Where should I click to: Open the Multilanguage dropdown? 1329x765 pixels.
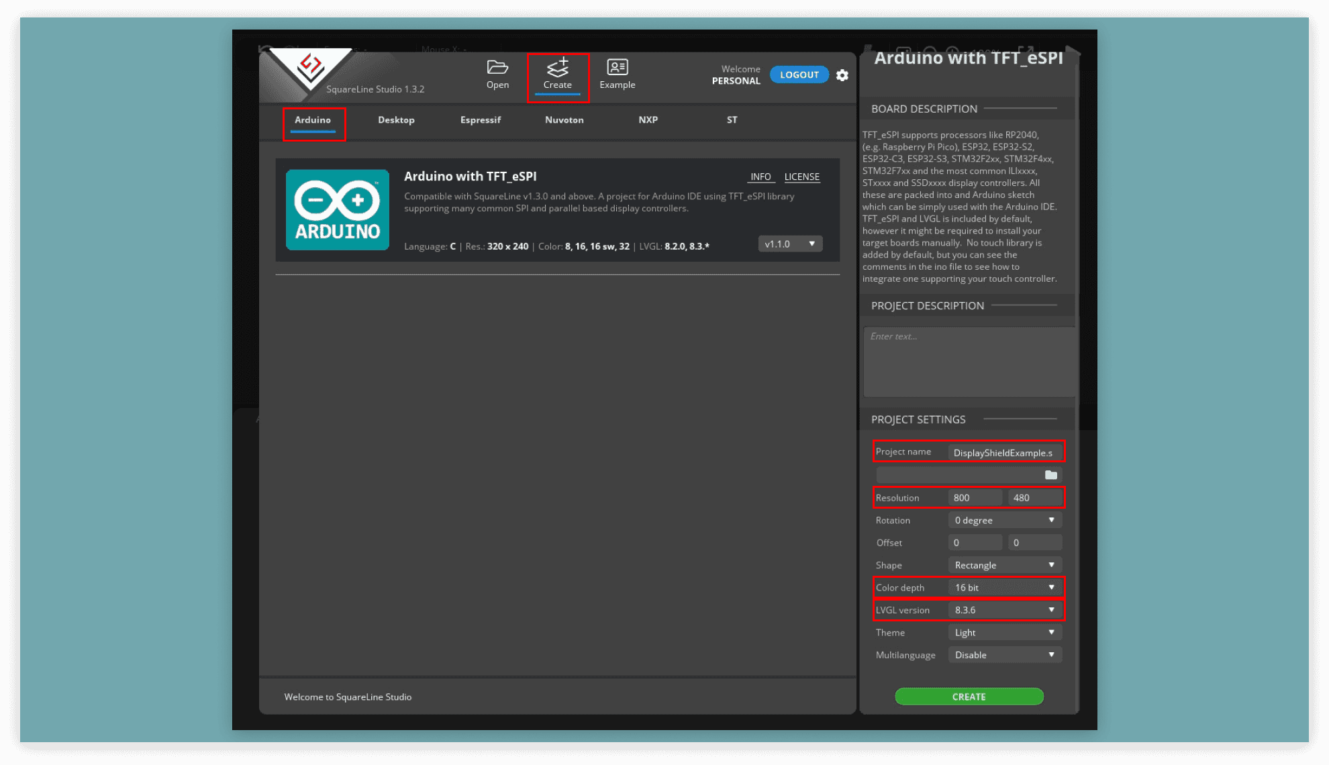pyautogui.click(x=1004, y=655)
